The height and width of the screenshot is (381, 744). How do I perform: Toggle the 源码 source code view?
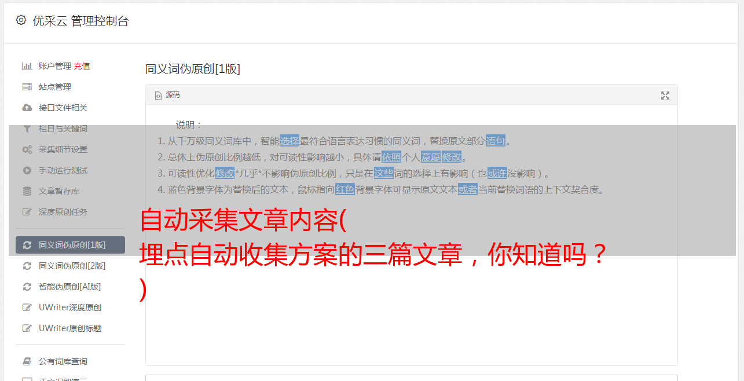click(x=167, y=95)
